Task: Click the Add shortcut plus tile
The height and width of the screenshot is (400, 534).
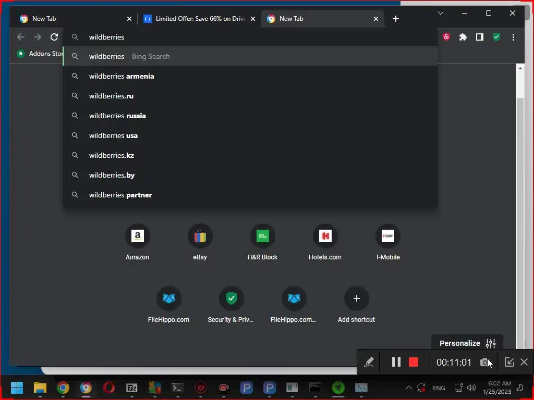Action: (356, 305)
